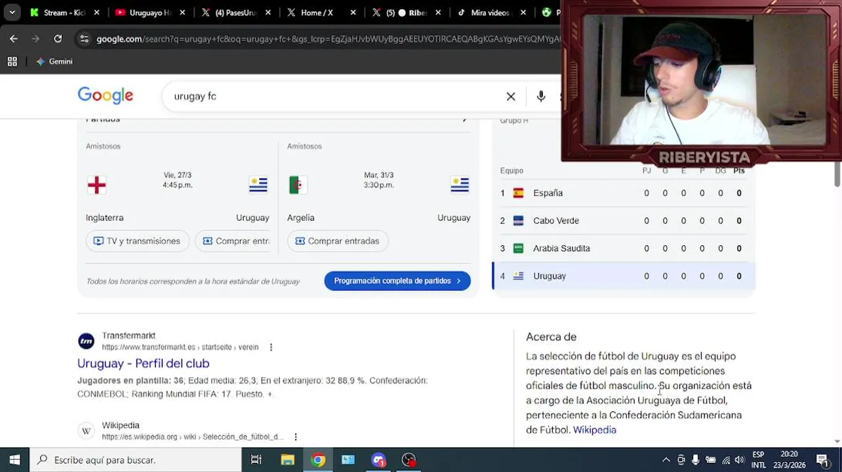Screen dimensions: 842x472
Task: Click the England flag in the Inglaterra match
Action: click(96, 185)
